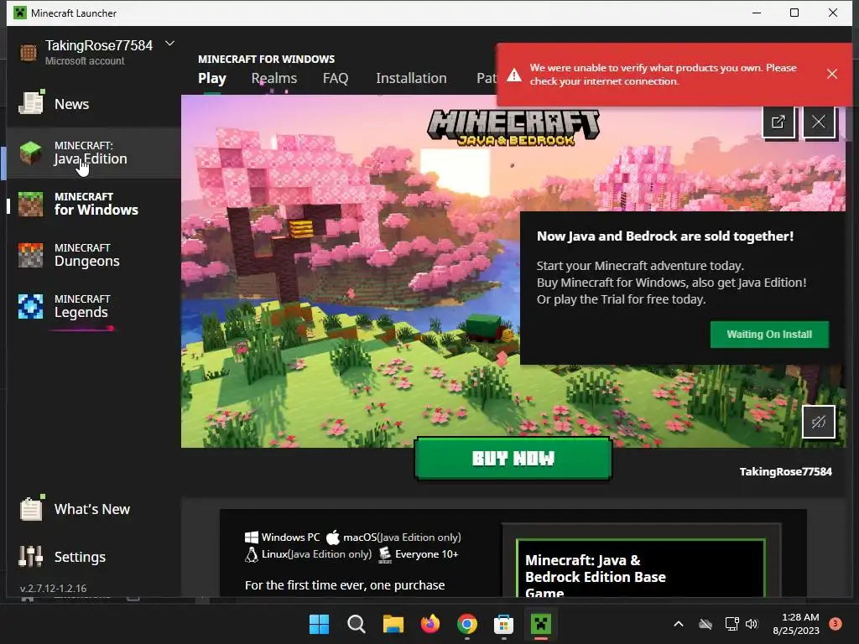This screenshot has height=644, width=859.
Task: Open launcher Settings
Action: (93, 557)
